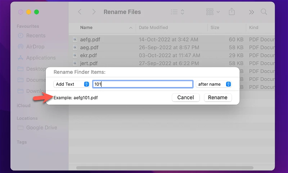Click the aefg.pdf file icon

tap(75, 40)
